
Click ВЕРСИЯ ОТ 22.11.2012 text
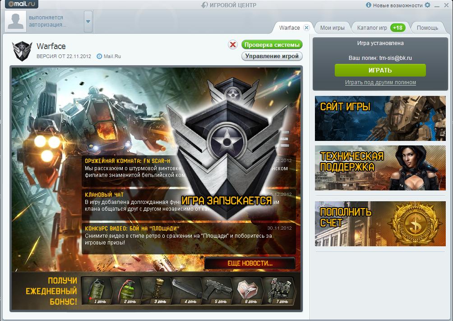[64, 56]
